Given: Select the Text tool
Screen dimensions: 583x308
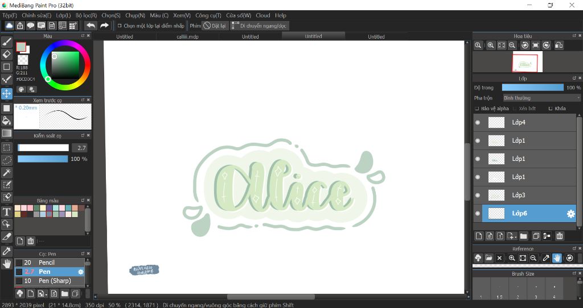Looking at the screenshot, I should point(7,212).
